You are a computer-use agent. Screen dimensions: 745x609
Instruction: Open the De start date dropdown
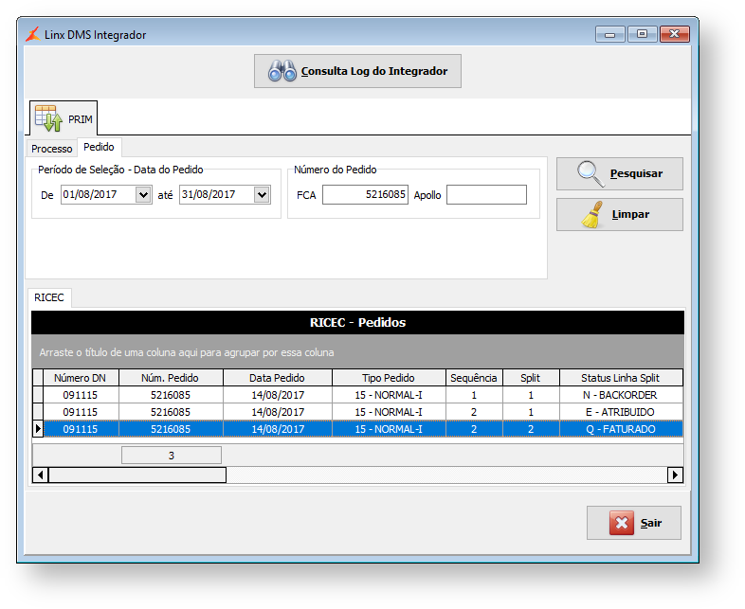pyautogui.click(x=143, y=194)
